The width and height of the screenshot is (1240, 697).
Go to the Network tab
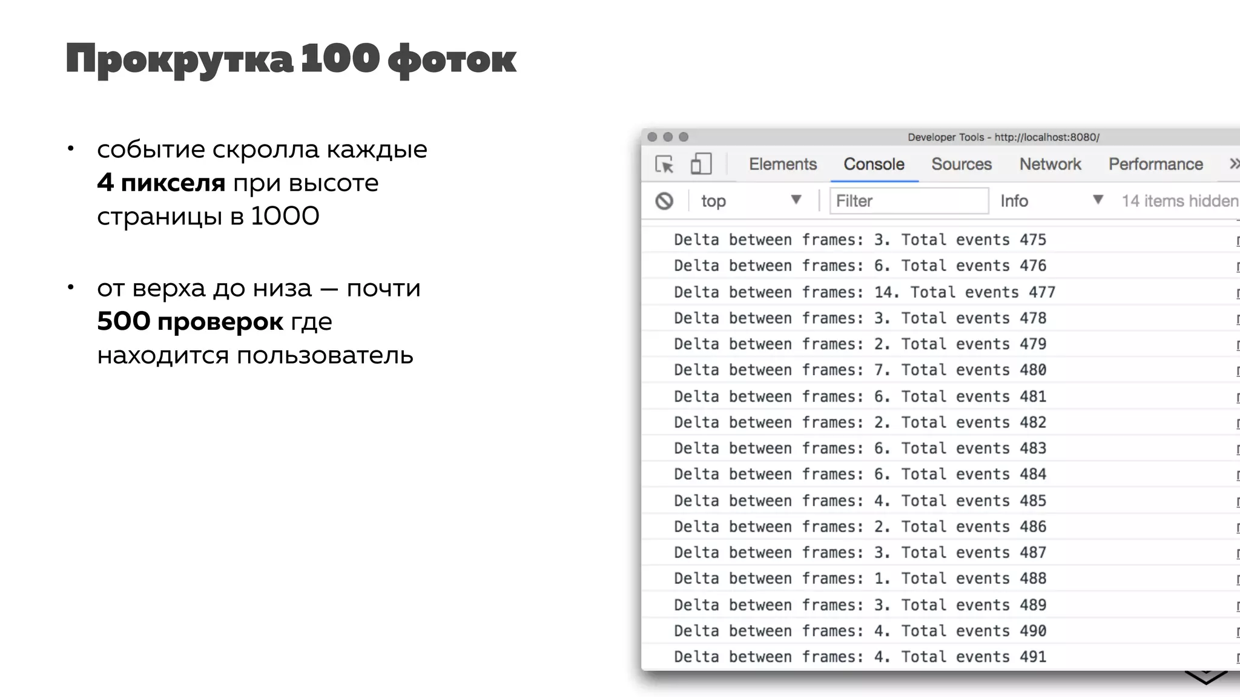(1050, 164)
